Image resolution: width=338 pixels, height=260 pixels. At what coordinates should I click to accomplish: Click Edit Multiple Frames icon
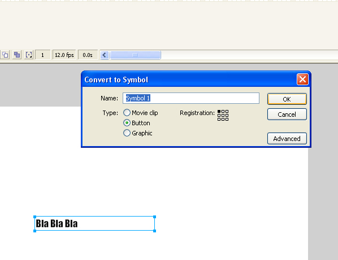tap(17, 55)
